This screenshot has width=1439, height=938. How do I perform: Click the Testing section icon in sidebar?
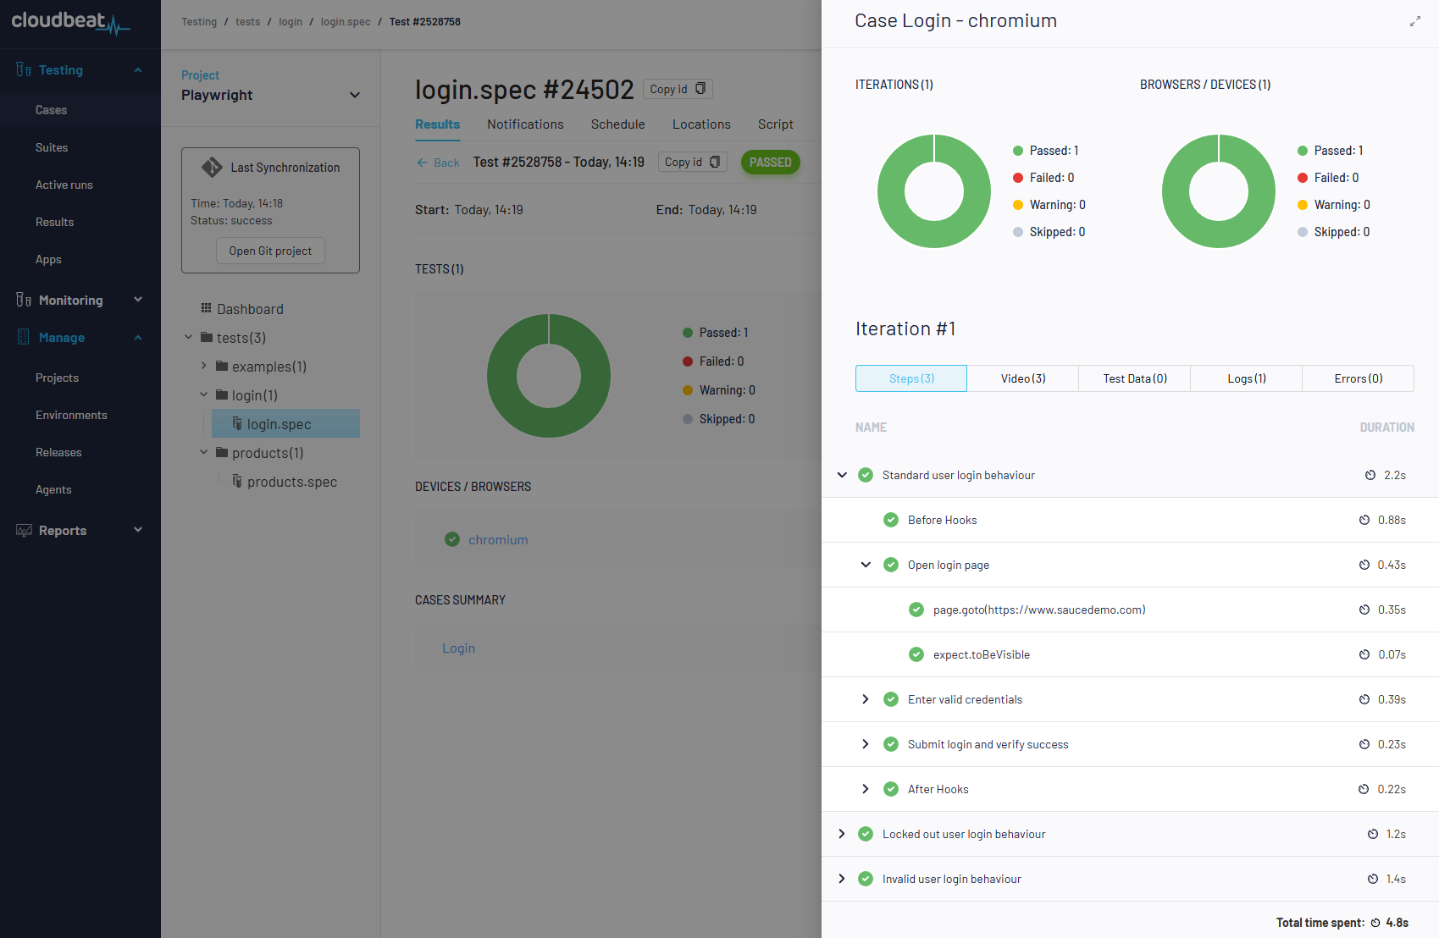point(24,69)
